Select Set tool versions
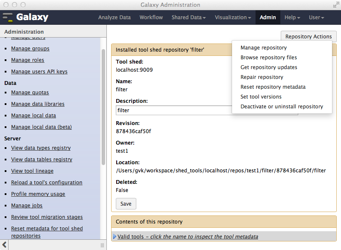 point(261,97)
